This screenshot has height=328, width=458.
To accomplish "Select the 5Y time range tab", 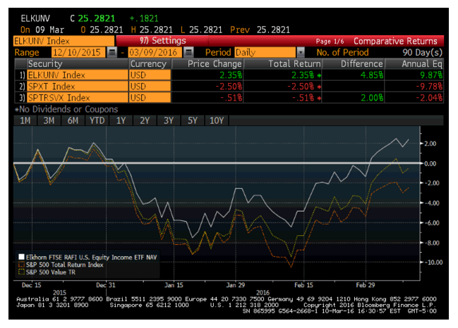I will (191, 120).
